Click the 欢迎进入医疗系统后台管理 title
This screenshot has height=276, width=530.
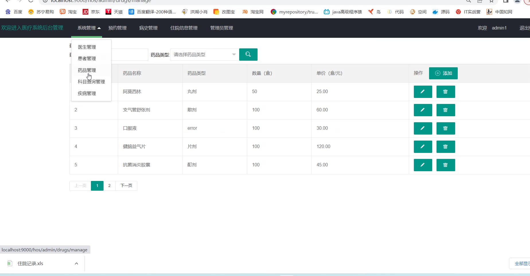(32, 28)
